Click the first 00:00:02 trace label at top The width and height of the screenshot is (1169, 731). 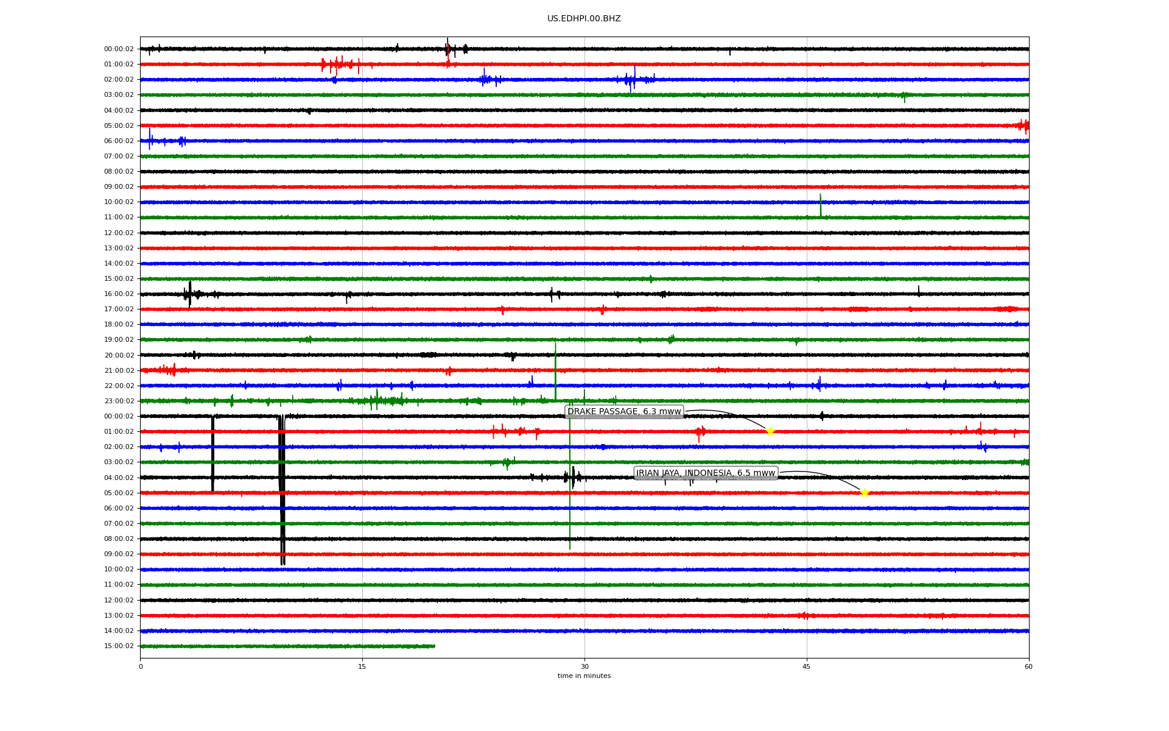click(119, 49)
